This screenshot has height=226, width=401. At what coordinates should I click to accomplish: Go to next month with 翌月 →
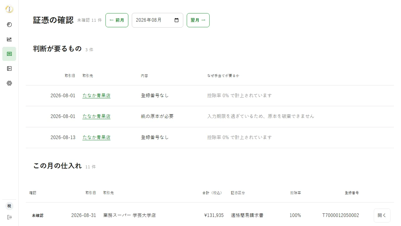tap(198, 20)
